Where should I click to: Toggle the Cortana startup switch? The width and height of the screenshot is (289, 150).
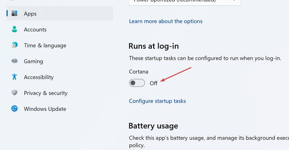coord(137,83)
